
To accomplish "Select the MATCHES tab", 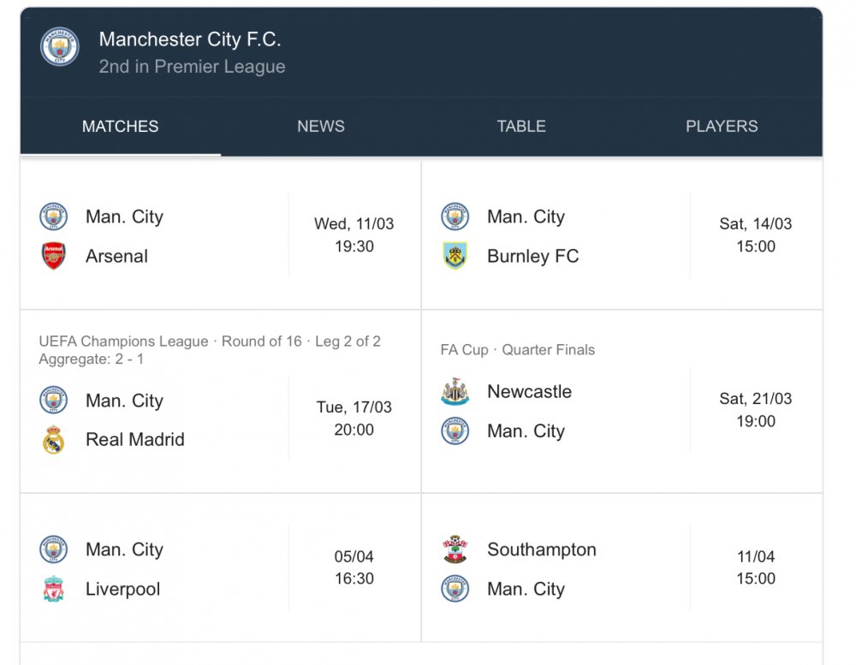I will (x=120, y=127).
